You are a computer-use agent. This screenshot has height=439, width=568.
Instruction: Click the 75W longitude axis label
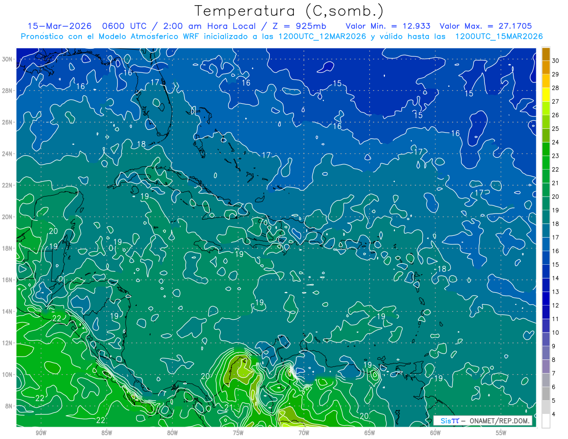[238, 433]
